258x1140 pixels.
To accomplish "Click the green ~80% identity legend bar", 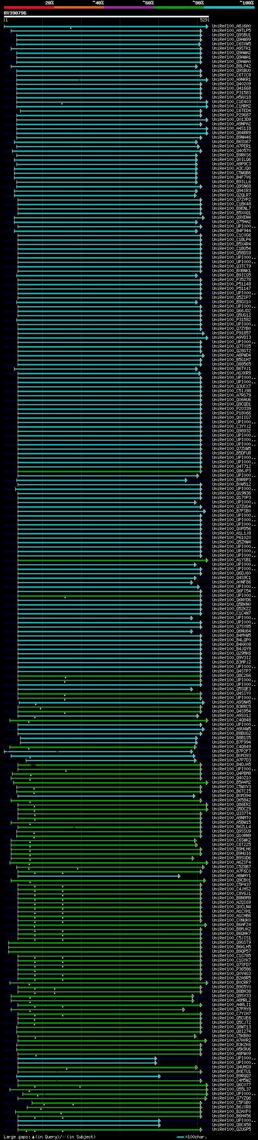I will point(179,7).
